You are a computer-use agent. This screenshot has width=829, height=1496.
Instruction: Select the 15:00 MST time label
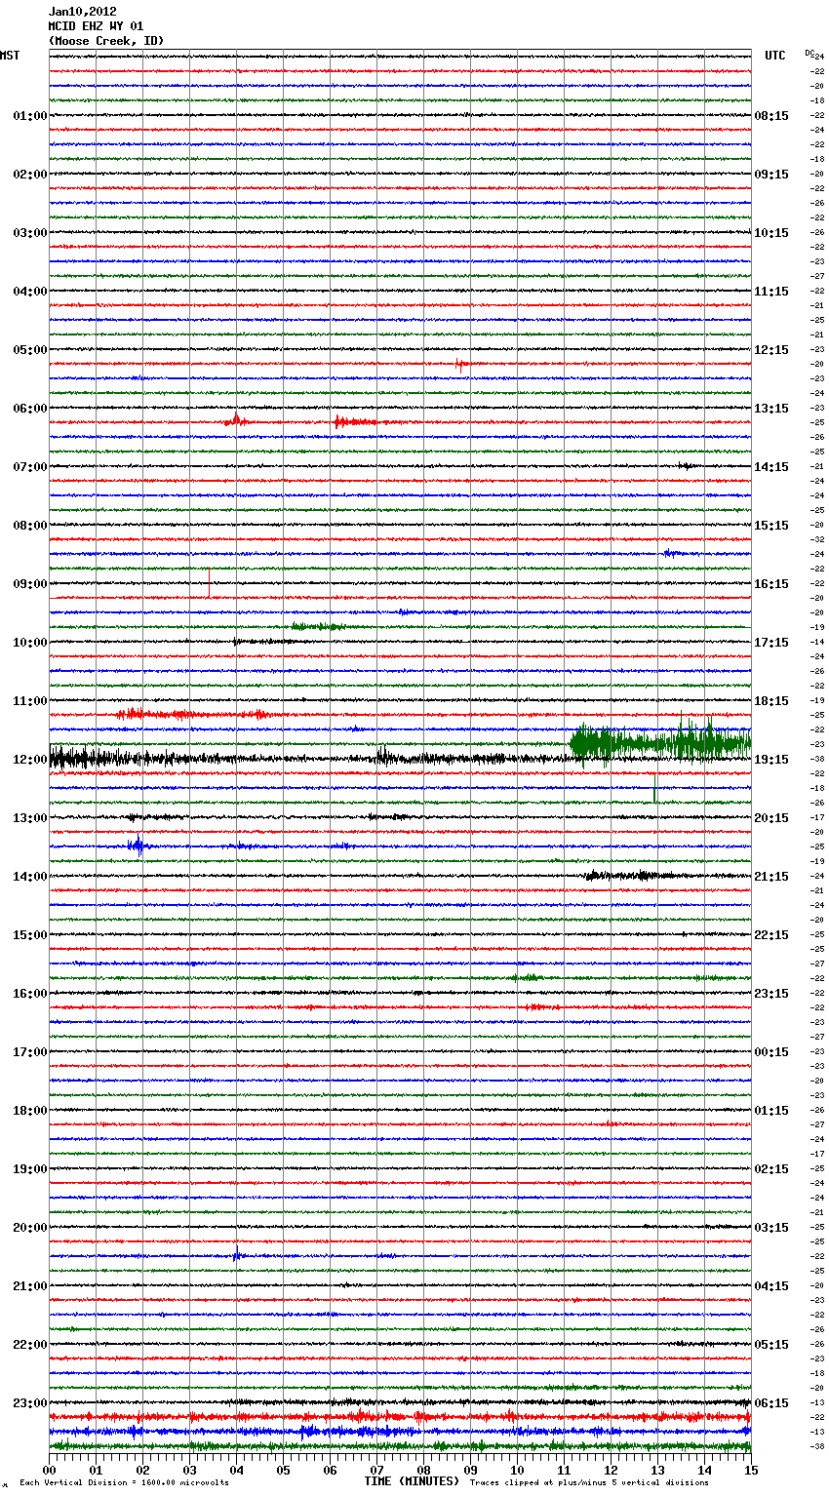(29, 935)
